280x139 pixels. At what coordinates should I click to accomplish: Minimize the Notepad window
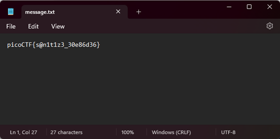click(x=229, y=7)
